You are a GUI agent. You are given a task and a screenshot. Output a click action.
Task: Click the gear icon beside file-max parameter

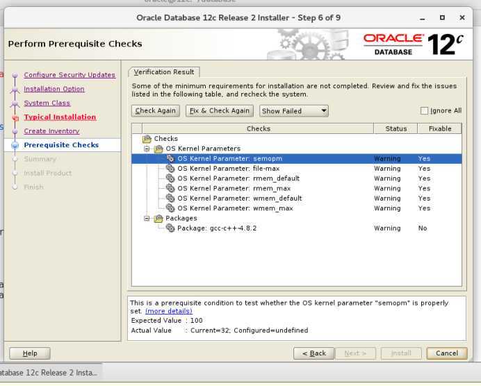[x=170, y=168]
